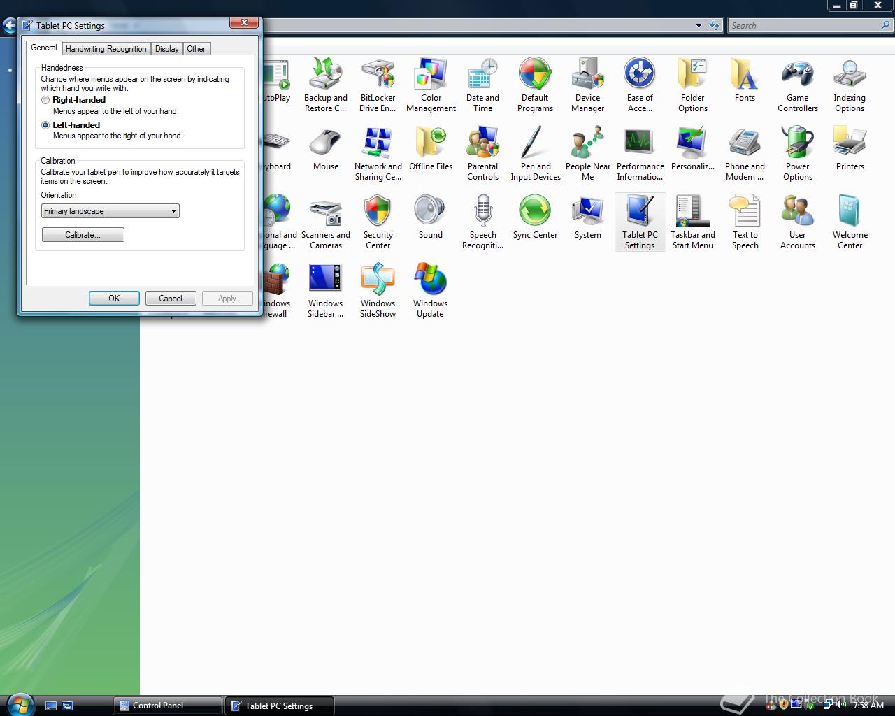
Task: Open Taskbar and Start Menu icon
Action: click(693, 222)
